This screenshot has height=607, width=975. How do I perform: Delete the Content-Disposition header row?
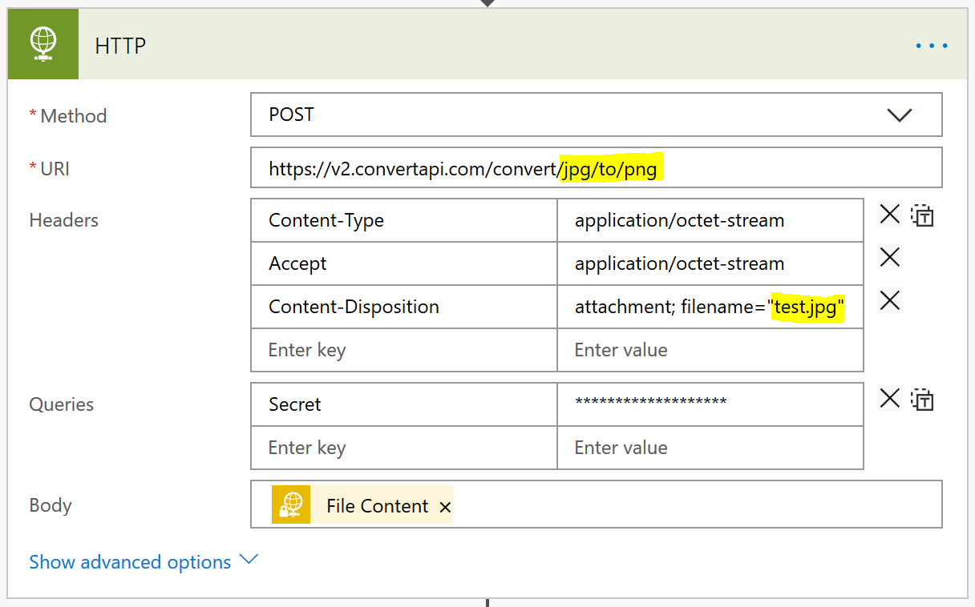coord(890,300)
